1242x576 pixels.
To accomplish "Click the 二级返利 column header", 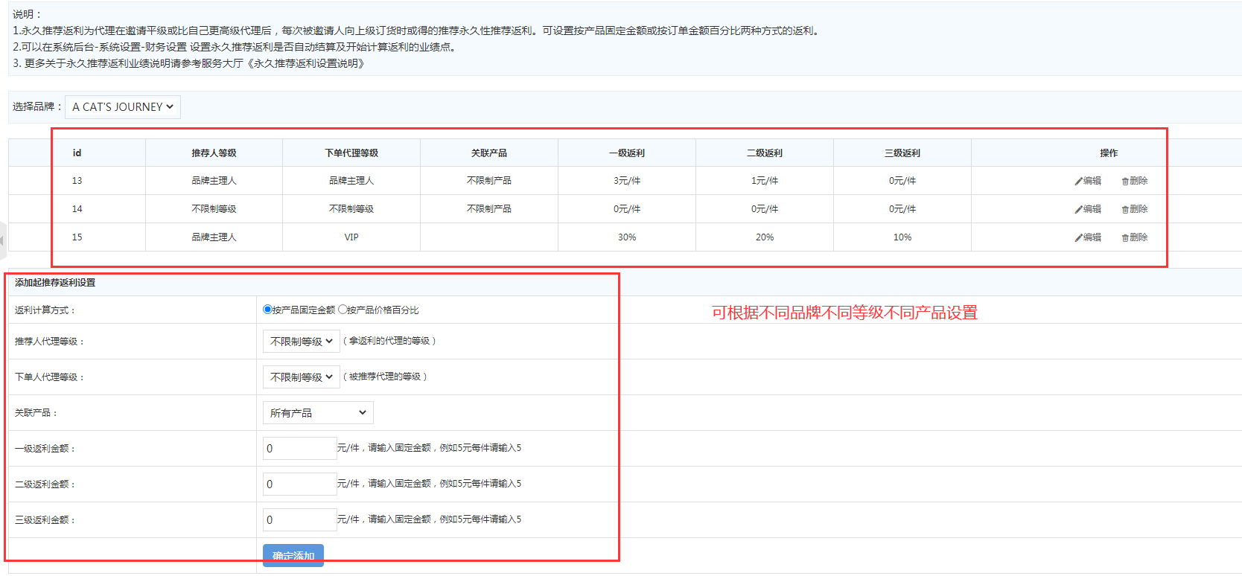I will (765, 153).
